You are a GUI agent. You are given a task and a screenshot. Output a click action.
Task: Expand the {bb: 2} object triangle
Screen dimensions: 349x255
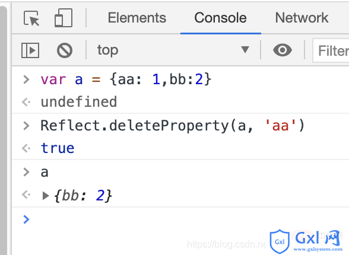pos(46,196)
